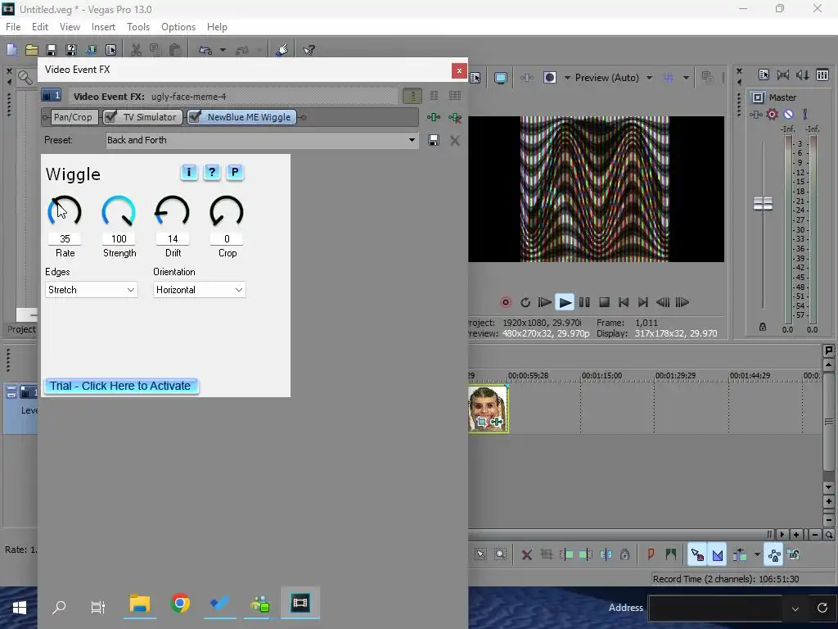
Task: Click the Strength value field showing 100
Action: 119,238
